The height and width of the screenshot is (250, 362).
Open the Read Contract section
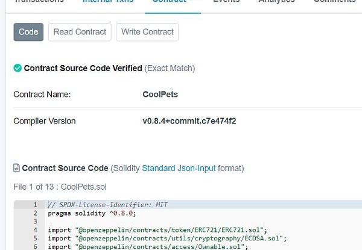[x=80, y=32]
